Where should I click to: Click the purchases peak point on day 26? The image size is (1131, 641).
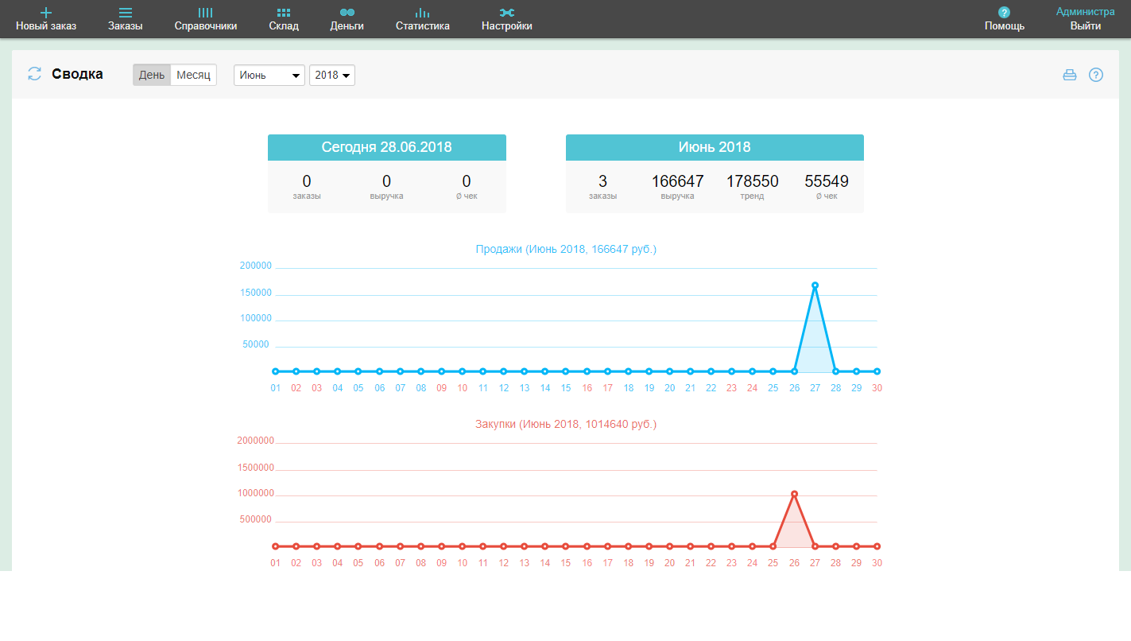(x=794, y=494)
